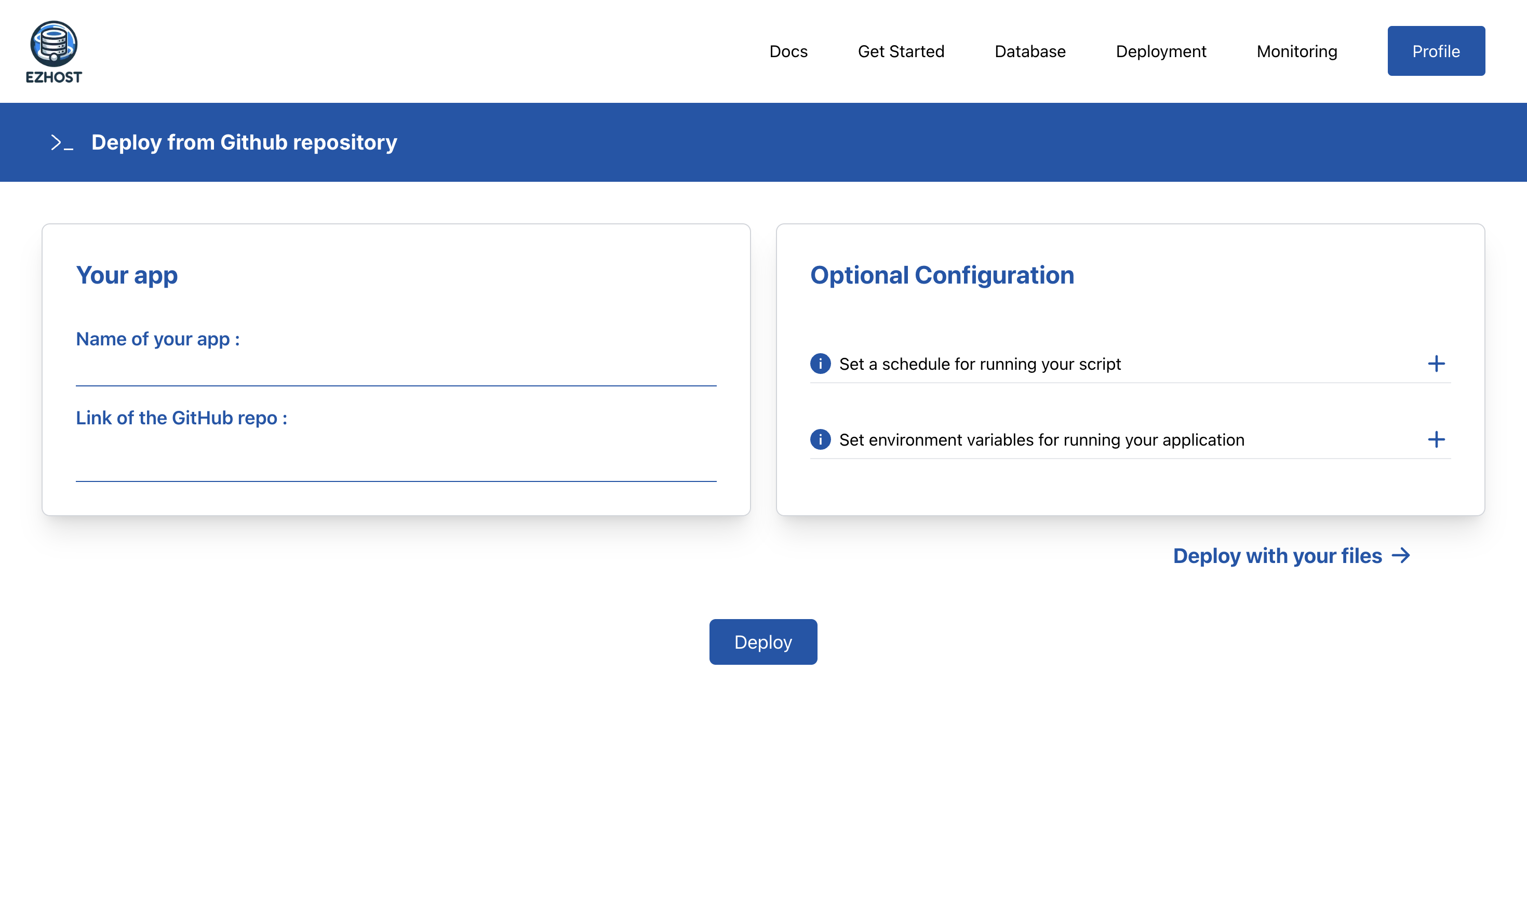The image size is (1527, 912).
Task: Click the Deploy button
Action: tap(763, 641)
